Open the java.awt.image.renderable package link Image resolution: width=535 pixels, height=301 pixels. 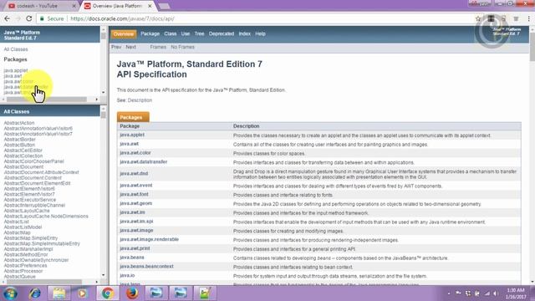[149, 240]
